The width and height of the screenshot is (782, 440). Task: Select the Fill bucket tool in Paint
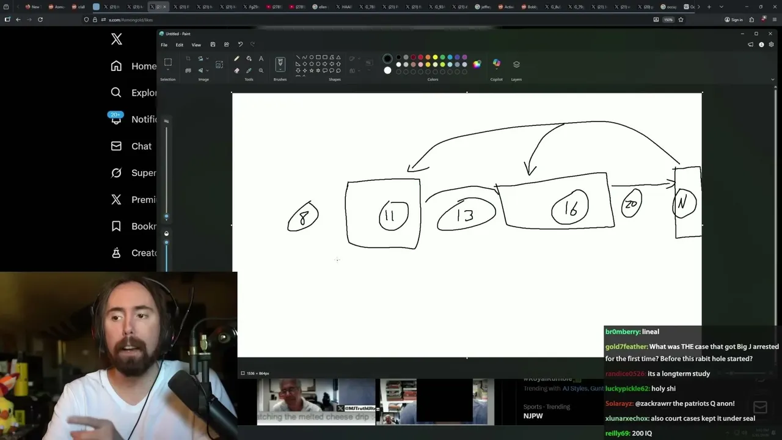(x=249, y=59)
